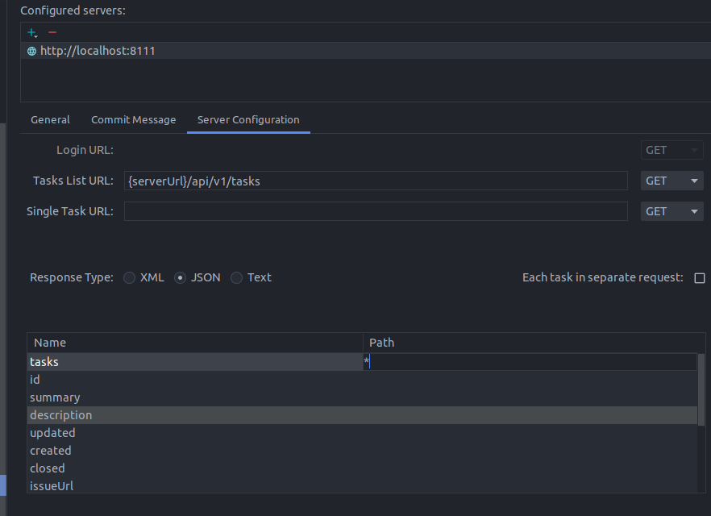Select the closed row
Screen dimensions: 711x516
(x=362, y=468)
